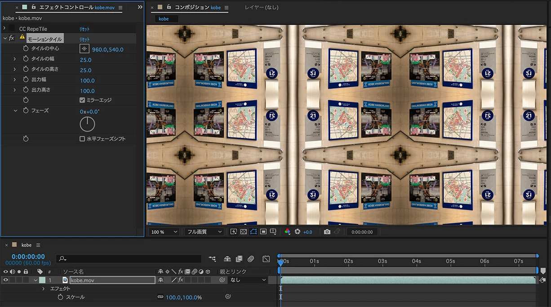Click the viewer preview time 0:00:00:00
Image resolution: width=551 pixels, height=307 pixels.
[x=362, y=232]
